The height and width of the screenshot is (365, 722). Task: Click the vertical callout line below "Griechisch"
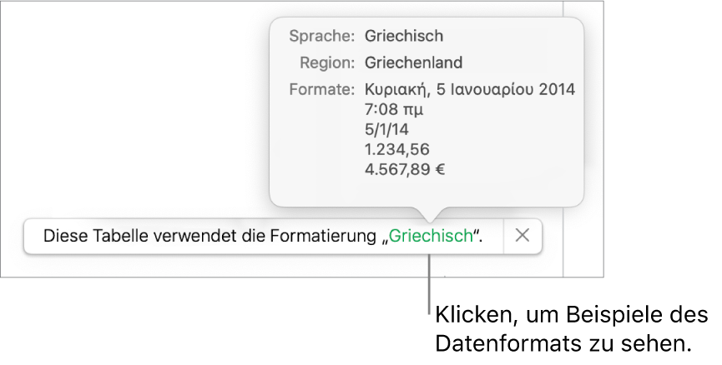pos(430,283)
